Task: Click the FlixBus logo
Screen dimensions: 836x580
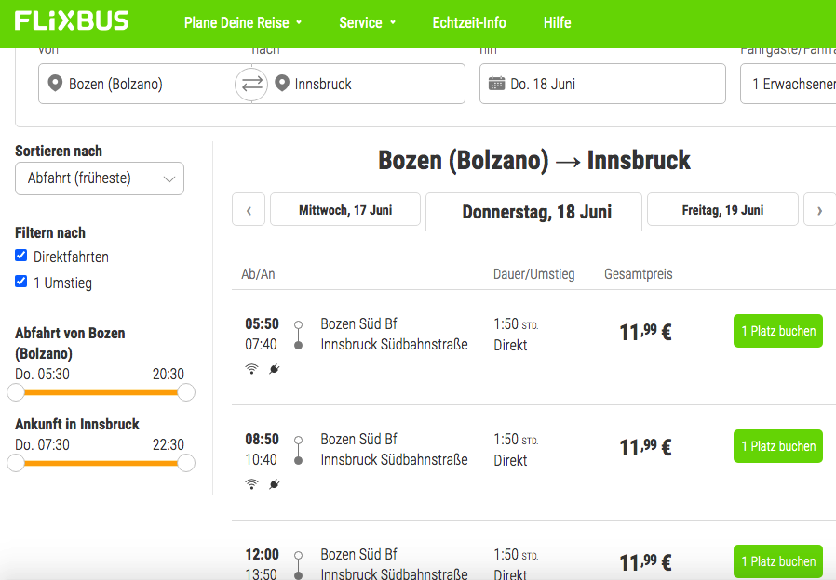Action: (x=72, y=21)
